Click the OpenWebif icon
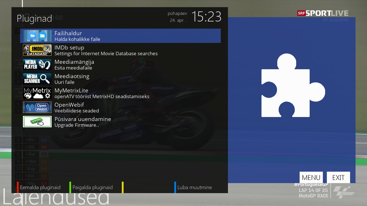Image resolution: width=367 pixels, height=206 pixels. click(x=37, y=107)
